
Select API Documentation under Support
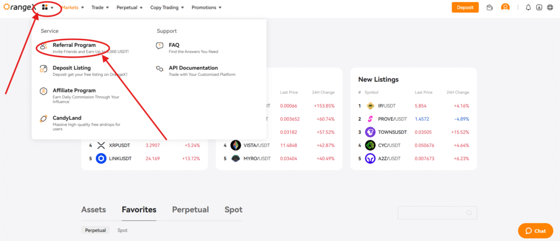(193, 68)
